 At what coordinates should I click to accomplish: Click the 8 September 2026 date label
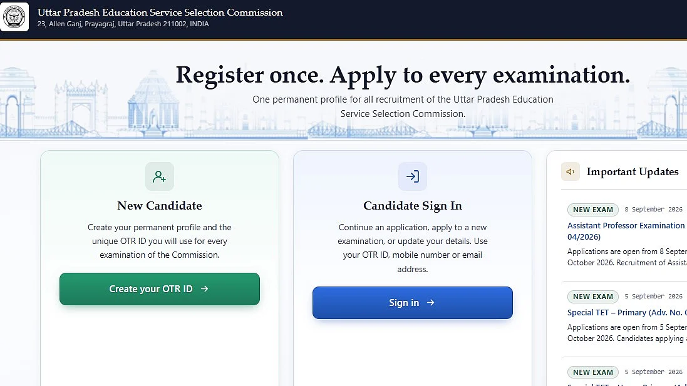(x=653, y=210)
